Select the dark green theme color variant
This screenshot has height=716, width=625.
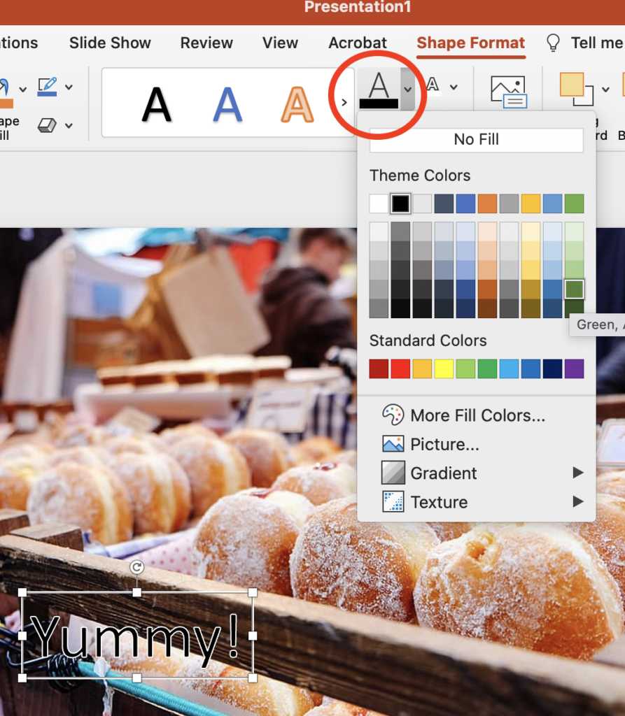point(573,289)
